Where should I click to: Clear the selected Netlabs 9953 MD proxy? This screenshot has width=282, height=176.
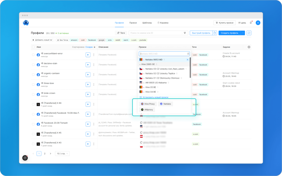187,60
